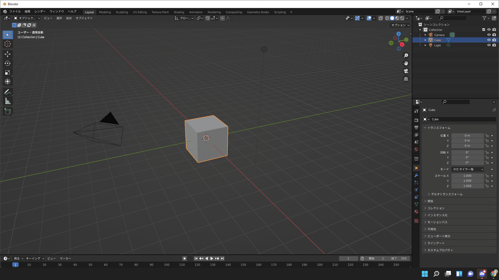This screenshot has width=499, height=280.
Task: Jump to timeline end frame button
Action: click(x=222, y=258)
